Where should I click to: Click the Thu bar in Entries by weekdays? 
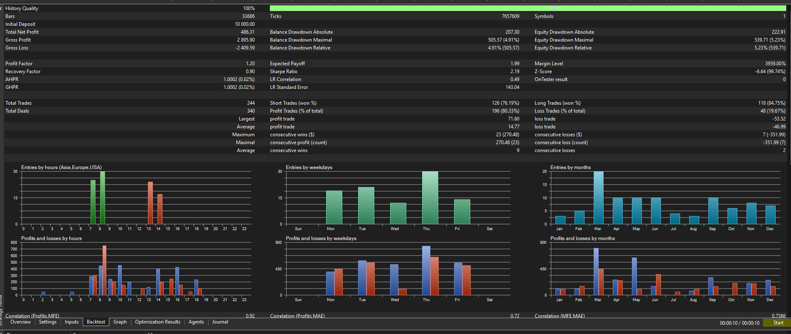pos(430,198)
